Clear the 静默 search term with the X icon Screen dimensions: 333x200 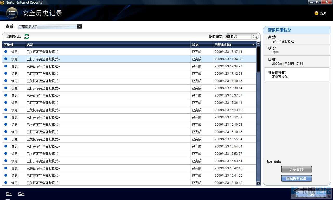[228, 37]
